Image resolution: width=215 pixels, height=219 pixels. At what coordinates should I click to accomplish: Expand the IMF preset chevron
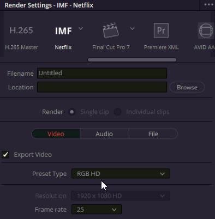point(81,28)
